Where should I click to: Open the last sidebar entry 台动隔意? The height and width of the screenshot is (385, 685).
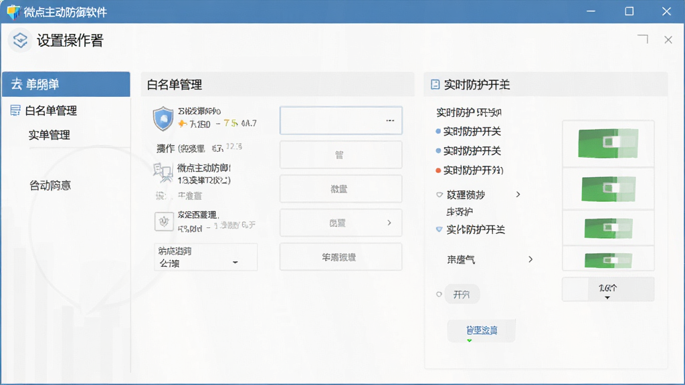(x=50, y=186)
